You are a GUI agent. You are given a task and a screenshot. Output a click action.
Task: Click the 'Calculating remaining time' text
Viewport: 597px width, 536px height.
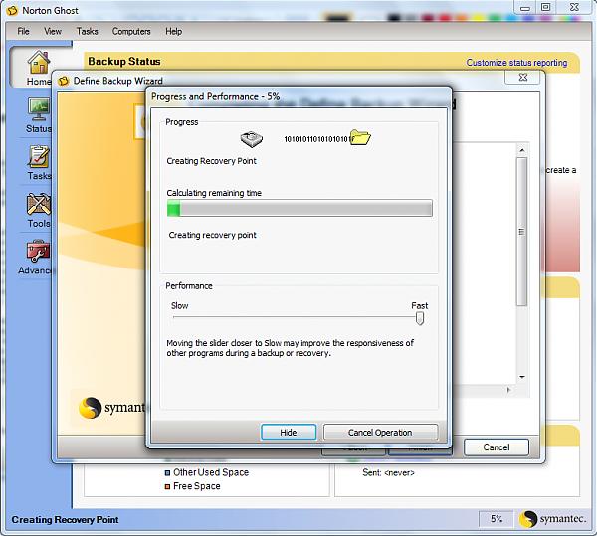pos(214,193)
